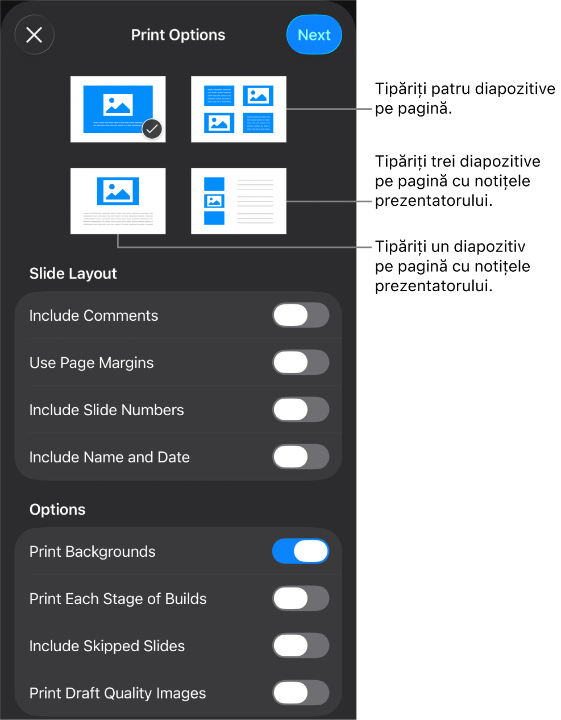
Task: Click the checkmark badge on selected layout
Action: pyautogui.click(x=152, y=129)
